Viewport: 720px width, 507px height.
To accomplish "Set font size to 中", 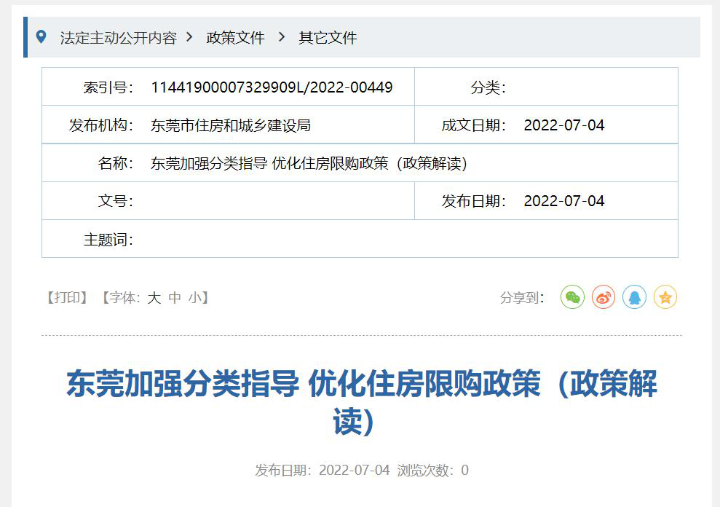I will click(x=175, y=297).
